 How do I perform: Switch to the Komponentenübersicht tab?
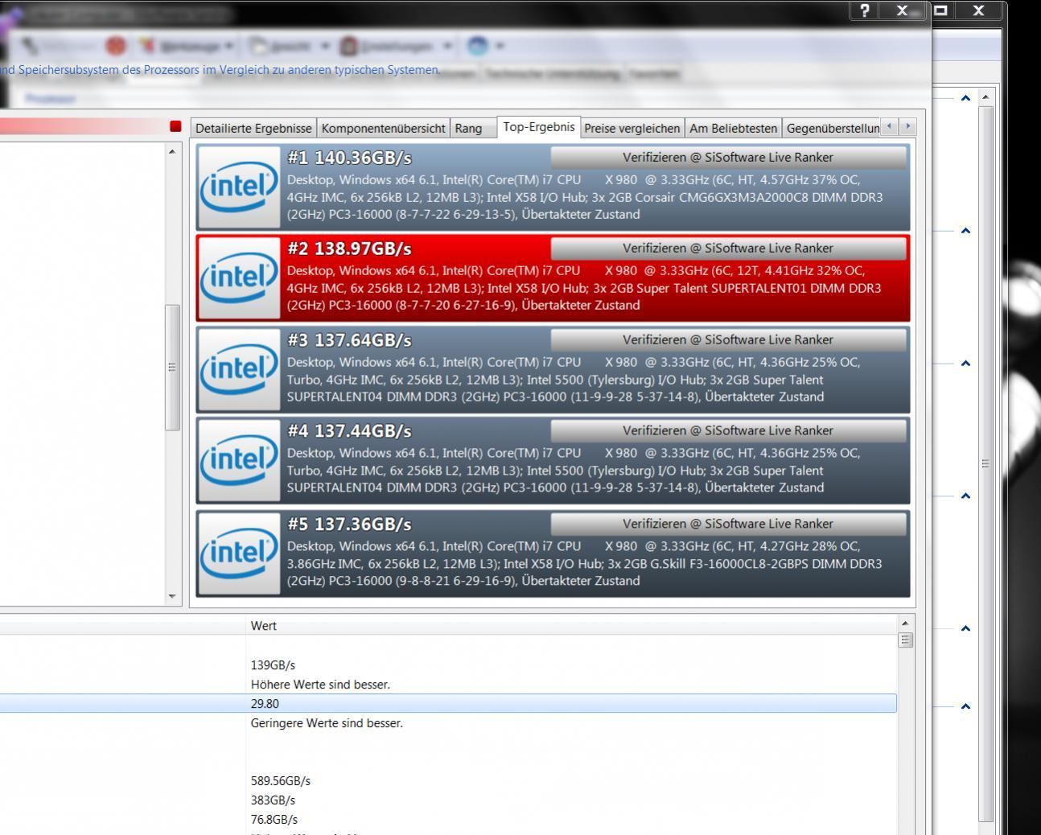[383, 128]
